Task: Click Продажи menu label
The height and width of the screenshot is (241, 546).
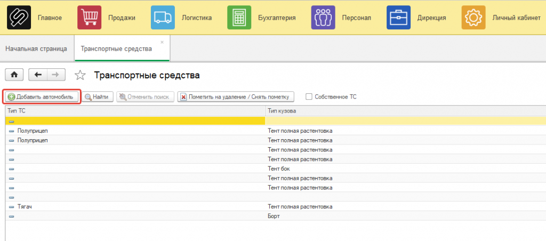Action: (122, 18)
